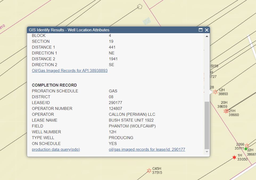The width and height of the screenshot is (256, 180).
Task: Click the scrollbar down arrow in results dialog
Action: click(x=207, y=152)
